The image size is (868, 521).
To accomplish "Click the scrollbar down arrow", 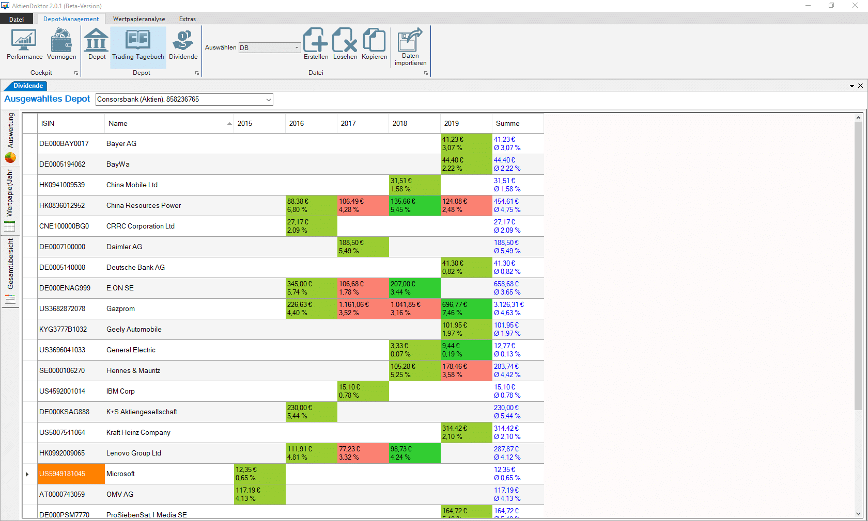I will (858, 514).
